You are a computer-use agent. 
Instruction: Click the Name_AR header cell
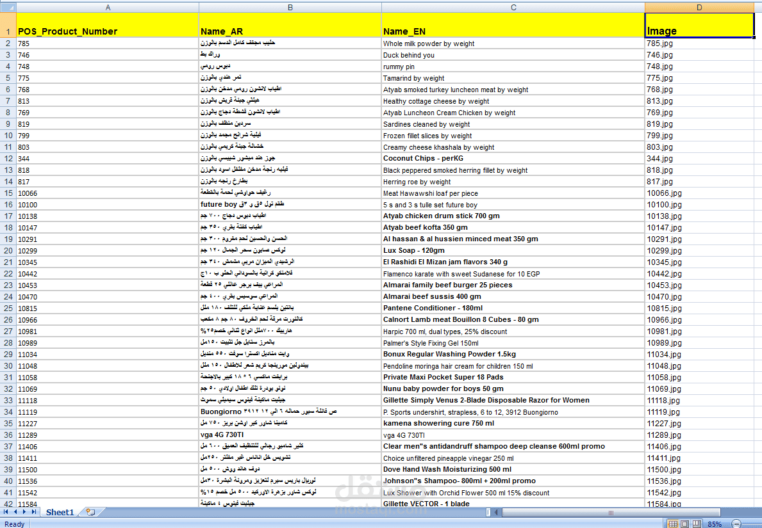290,25
